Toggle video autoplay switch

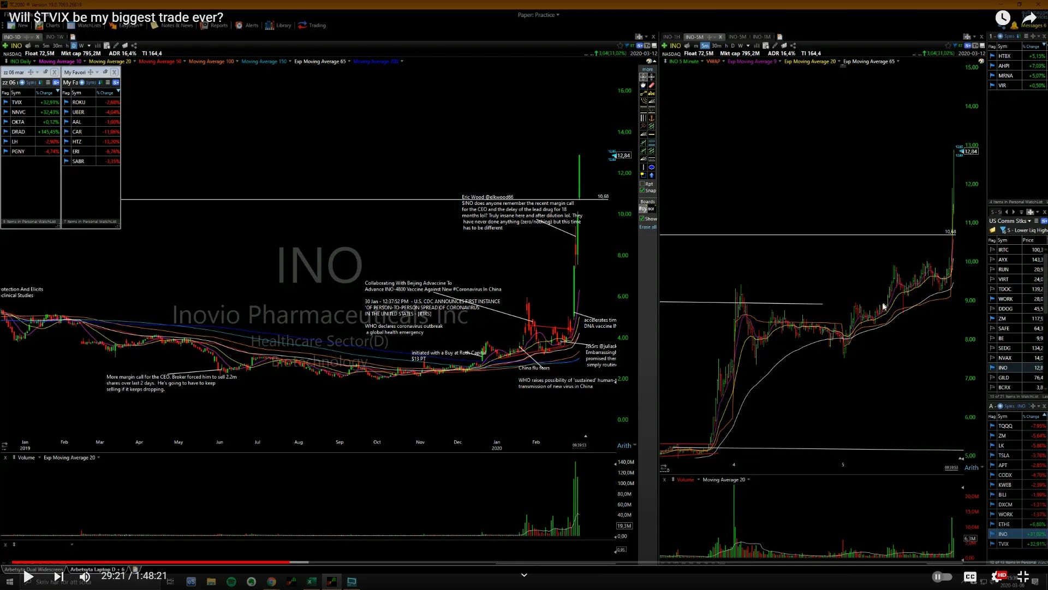[942, 577]
